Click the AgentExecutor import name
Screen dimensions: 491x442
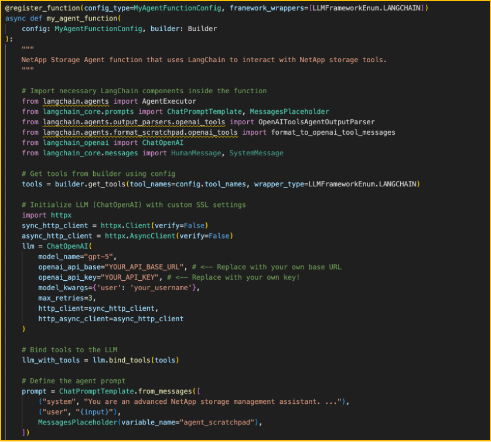169,101
